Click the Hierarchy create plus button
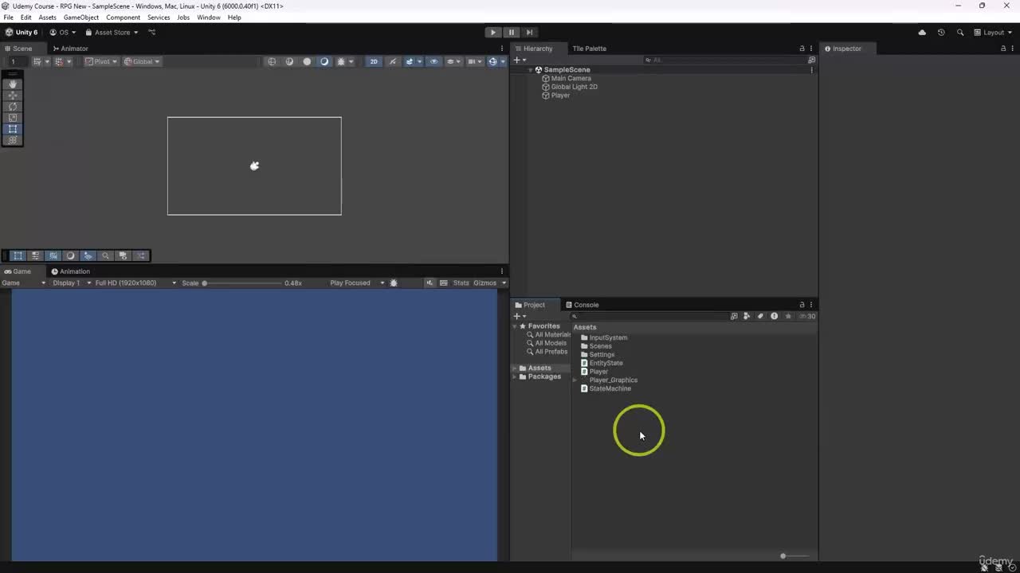The width and height of the screenshot is (1020, 573). click(519, 60)
